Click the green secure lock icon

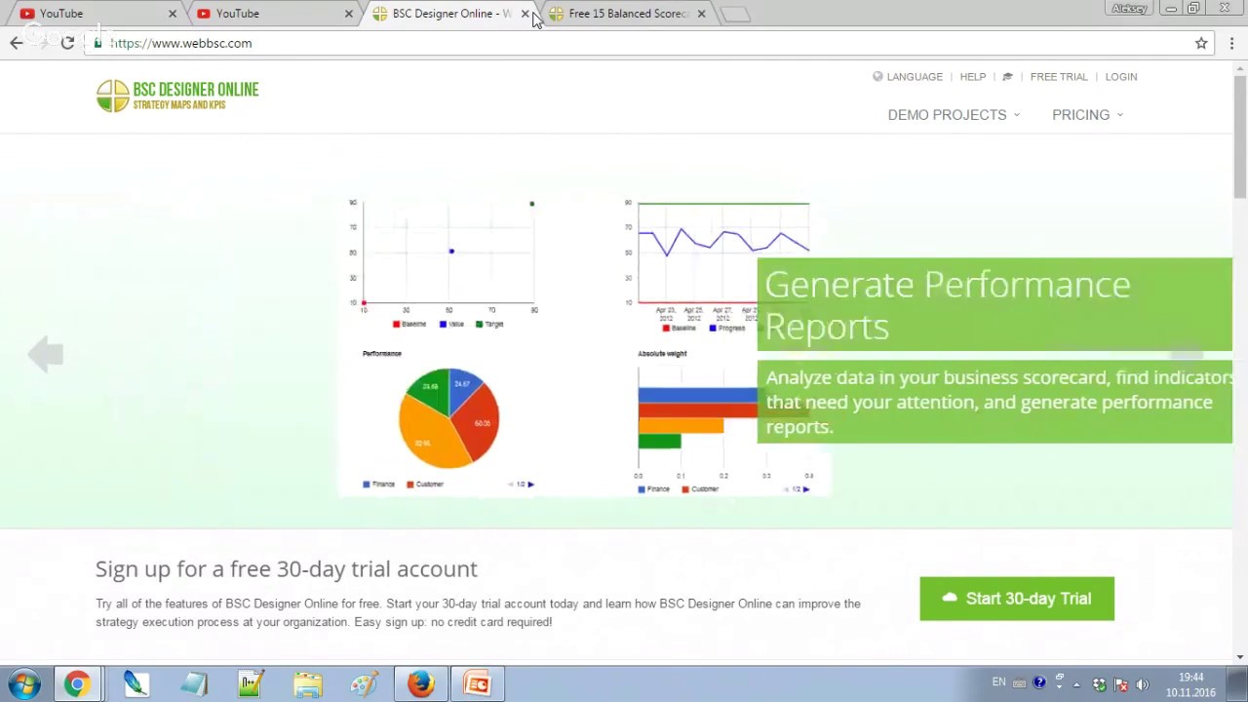coord(97,43)
